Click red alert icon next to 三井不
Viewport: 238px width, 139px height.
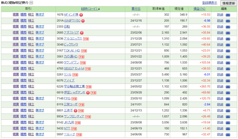point(76,111)
